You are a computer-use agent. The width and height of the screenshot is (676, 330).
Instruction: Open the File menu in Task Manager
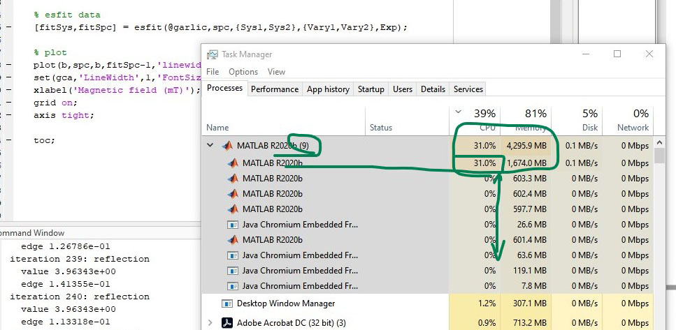pos(213,72)
